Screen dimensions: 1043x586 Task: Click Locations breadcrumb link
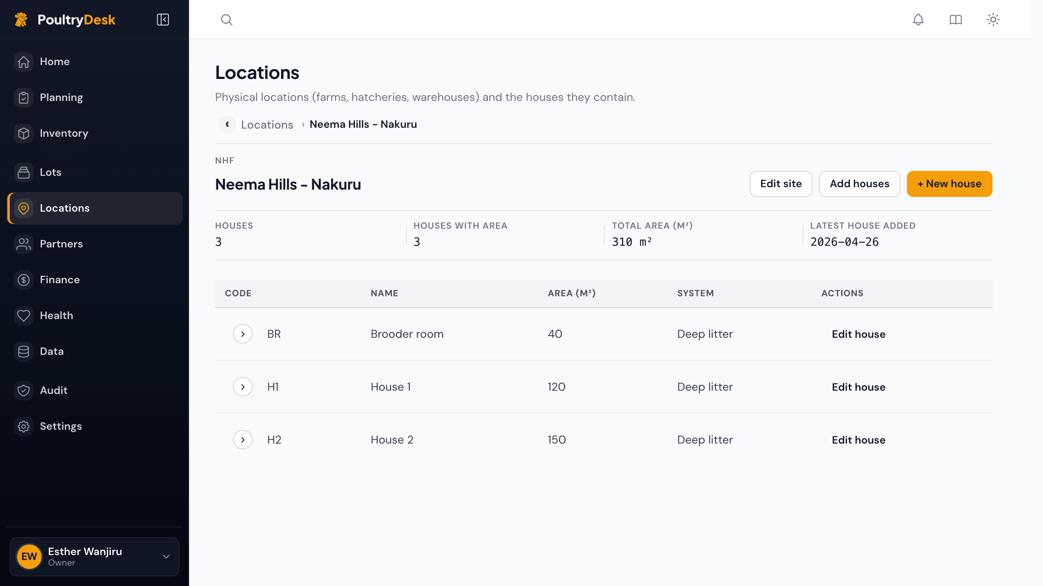pyautogui.click(x=267, y=125)
